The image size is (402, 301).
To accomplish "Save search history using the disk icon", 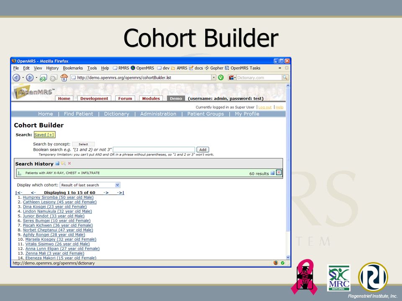I will pos(57,163).
